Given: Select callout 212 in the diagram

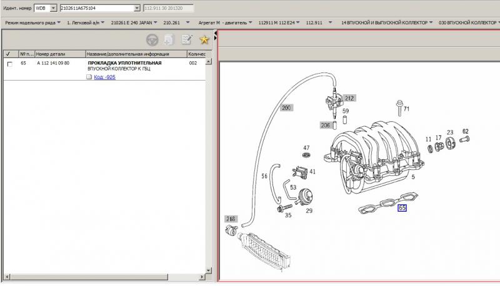Looking at the screenshot, I should 349,98.
